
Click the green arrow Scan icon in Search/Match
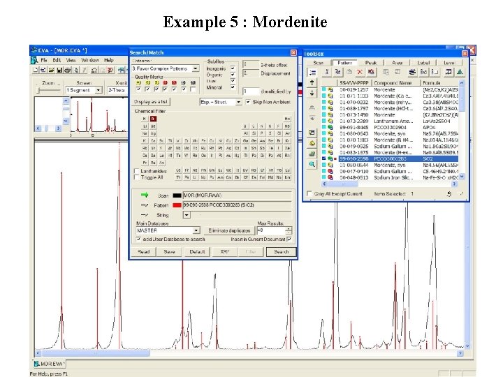(145, 195)
